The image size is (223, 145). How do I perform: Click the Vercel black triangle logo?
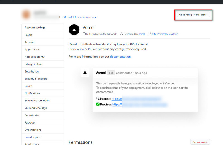click(74, 30)
